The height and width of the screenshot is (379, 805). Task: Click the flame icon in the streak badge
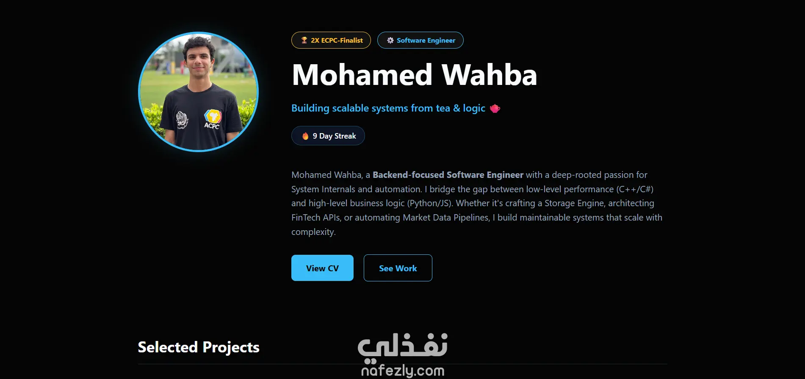(305, 136)
